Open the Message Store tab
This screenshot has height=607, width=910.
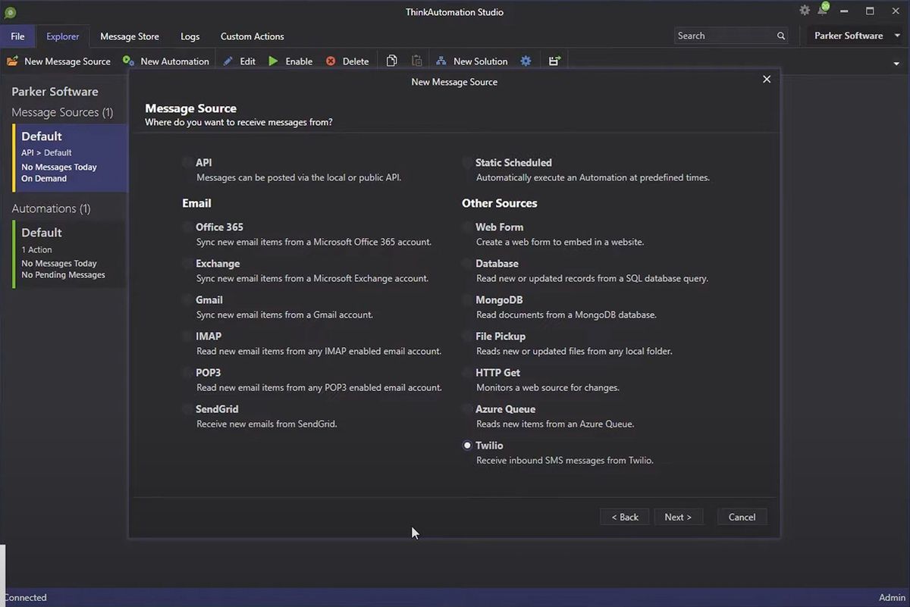pyautogui.click(x=130, y=36)
